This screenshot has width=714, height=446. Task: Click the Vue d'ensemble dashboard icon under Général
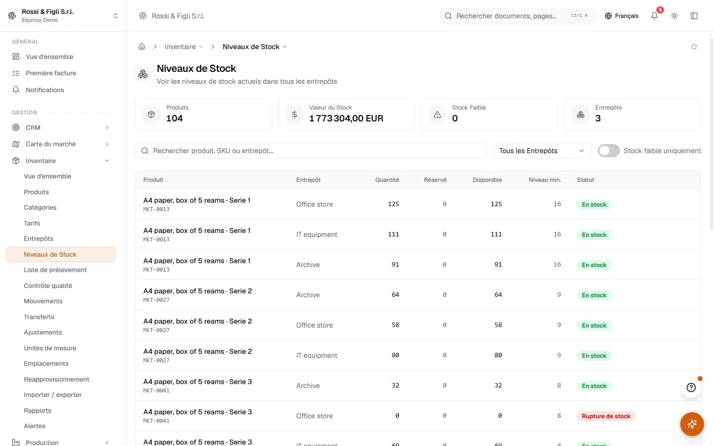click(16, 56)
